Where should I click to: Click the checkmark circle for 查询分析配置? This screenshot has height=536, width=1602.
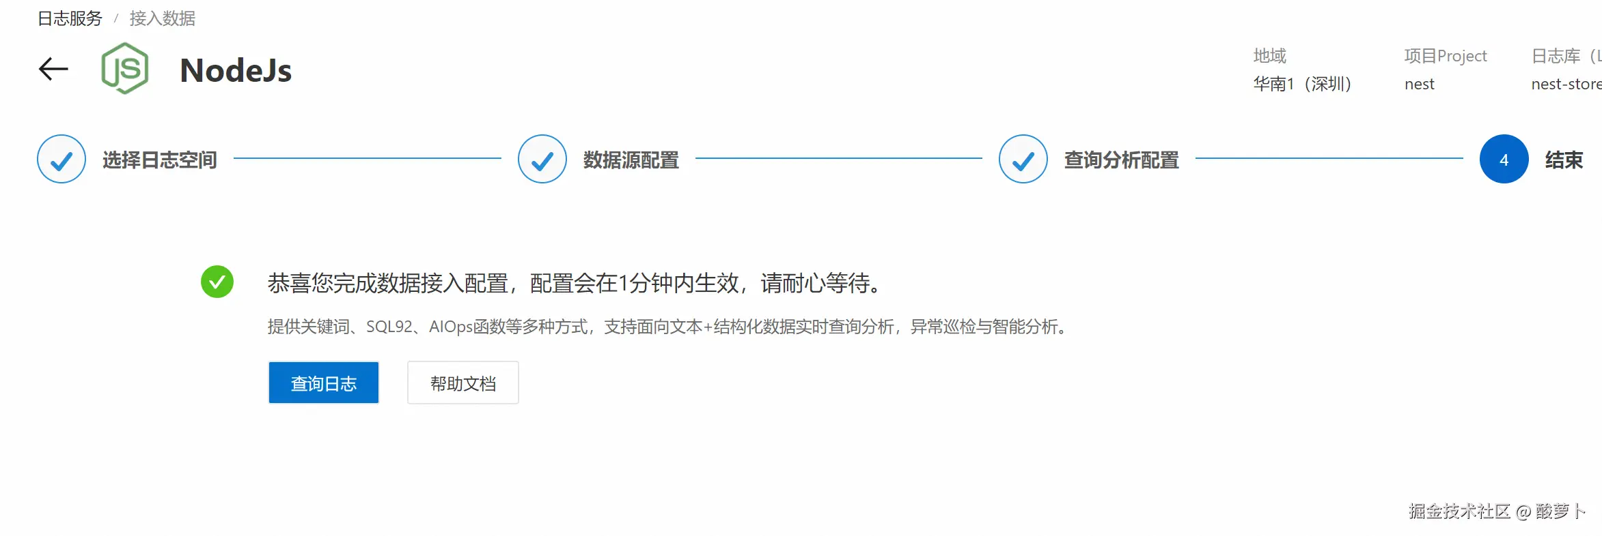(x=1023, y=159)
